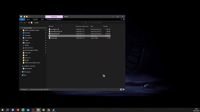Click the Back navigation arrow
The width and height of the screenshot is (200, 112).
point(21,23)
